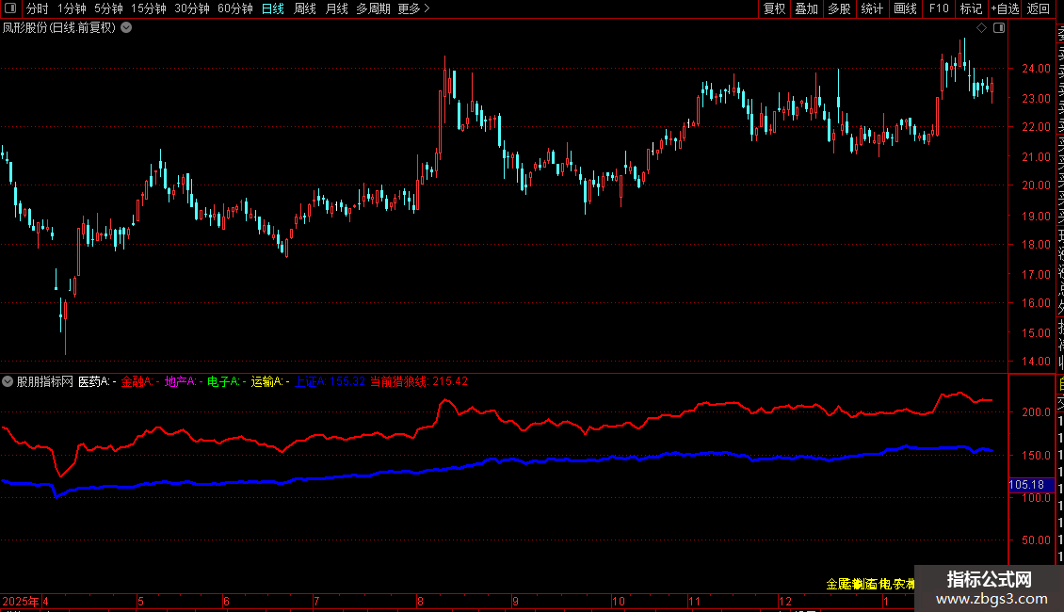Click the 医药A indicator label
Viewport: 1064px width, 612px height.
(x=97, y=381)
